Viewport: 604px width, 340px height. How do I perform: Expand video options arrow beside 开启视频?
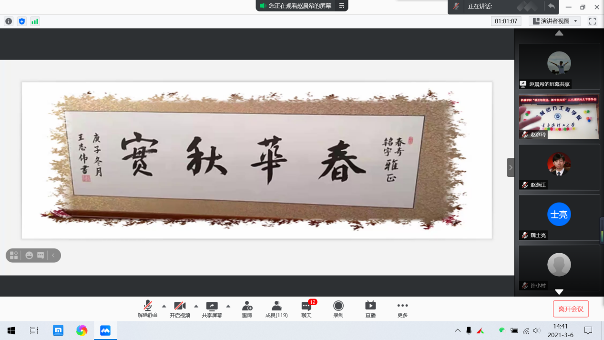pyautogui.click(x=196, y=306)
